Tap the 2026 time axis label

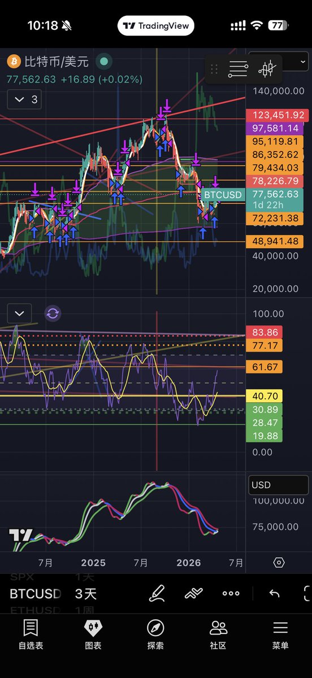pos(189,563)
